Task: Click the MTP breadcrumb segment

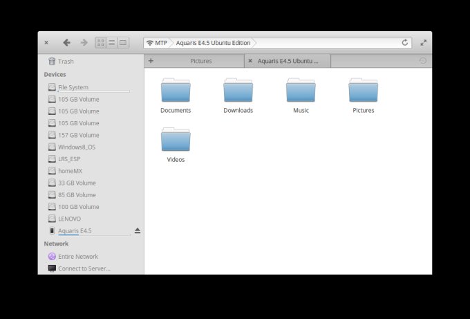Action: [x=157, y=43]
